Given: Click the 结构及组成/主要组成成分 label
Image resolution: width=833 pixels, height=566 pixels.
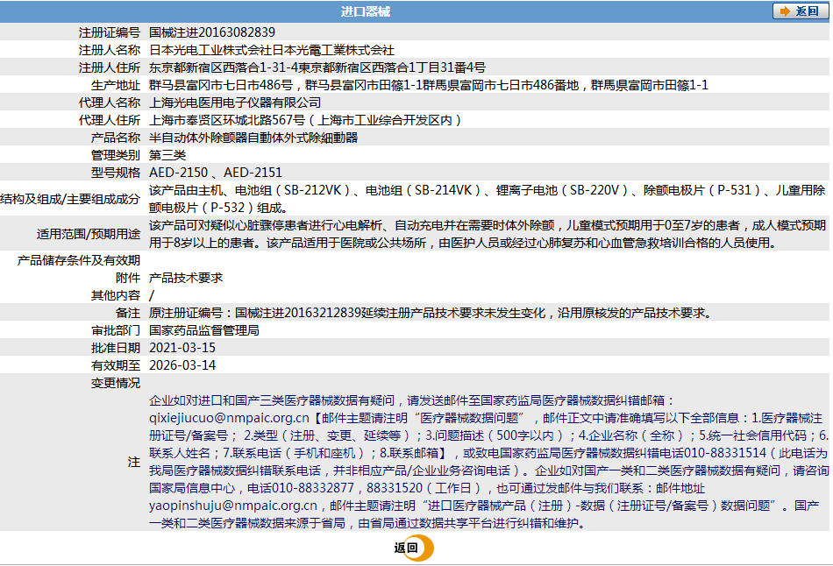Looking at the screenshot, I should click(70, 199).
